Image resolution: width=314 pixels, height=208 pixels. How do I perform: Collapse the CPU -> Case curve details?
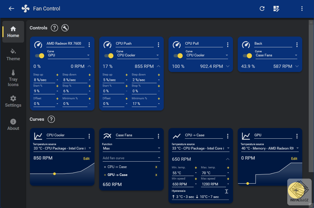pos(228,159)
